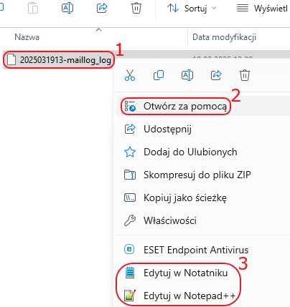Viewport: 290px width, 307px height.
Task: Click the Delete trash icon in context menu
Action: [245, 75]
